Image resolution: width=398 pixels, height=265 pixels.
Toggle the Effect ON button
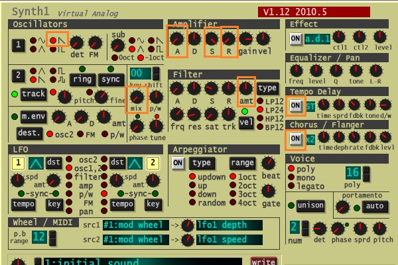296,39
